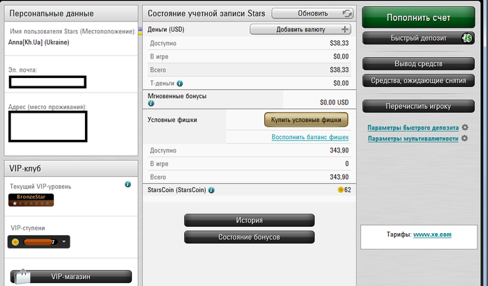Click Купить условные фишки button
Viewport: 488px width, 286px height.
click(306, 120)
